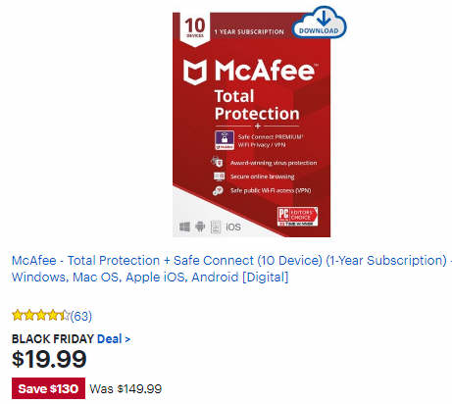Click the iOS label on box

point(233,227)
